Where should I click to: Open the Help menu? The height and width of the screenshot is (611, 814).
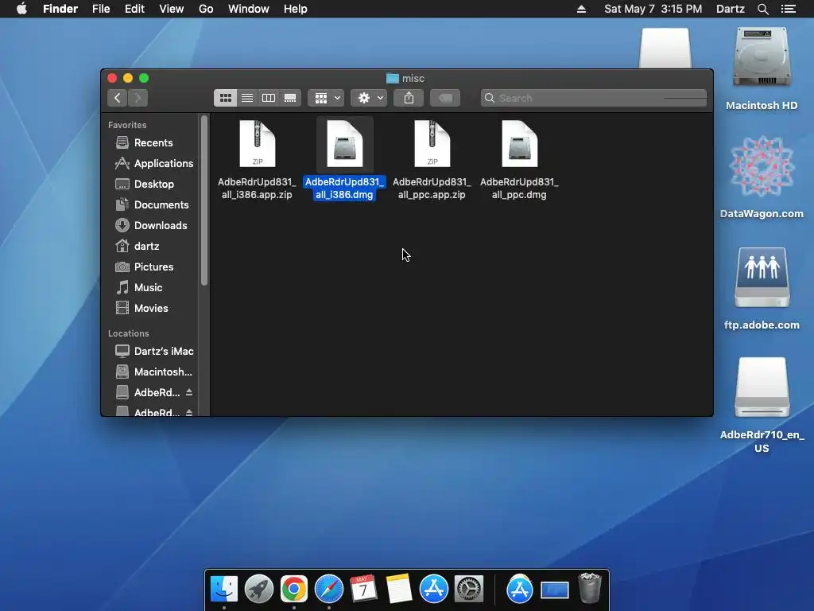pos(296,9)
